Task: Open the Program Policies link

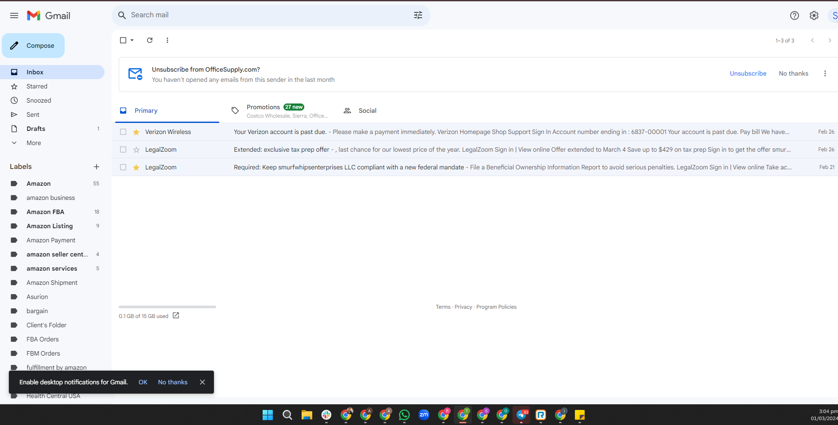Action: click(496, 307)
